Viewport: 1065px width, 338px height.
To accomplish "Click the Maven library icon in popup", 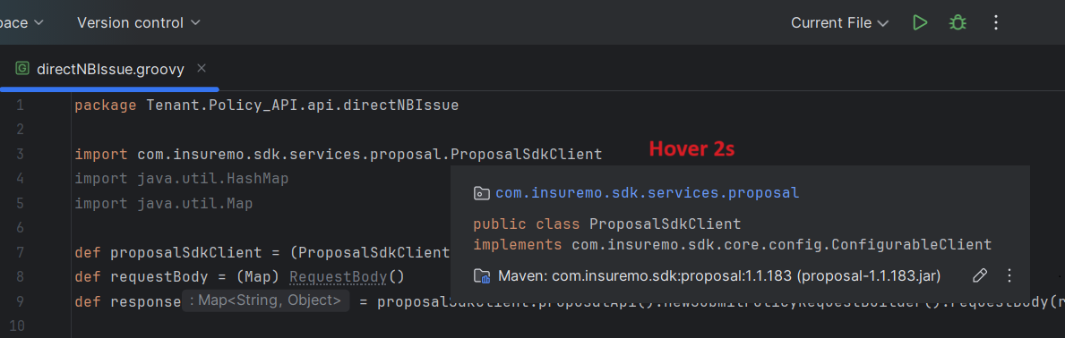I will (x=482, y=275).
